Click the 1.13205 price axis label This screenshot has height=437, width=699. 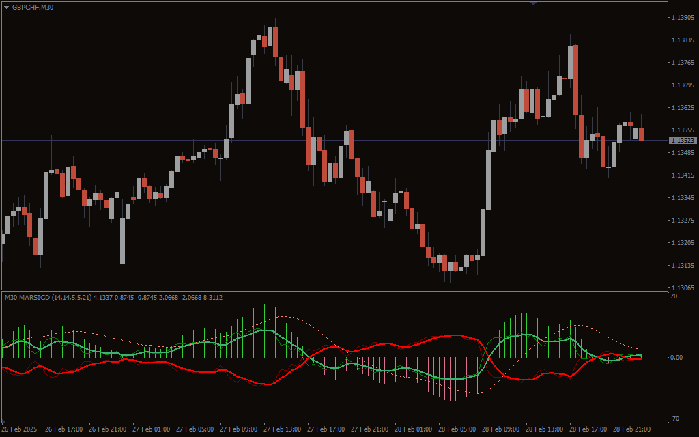[683, 243]
